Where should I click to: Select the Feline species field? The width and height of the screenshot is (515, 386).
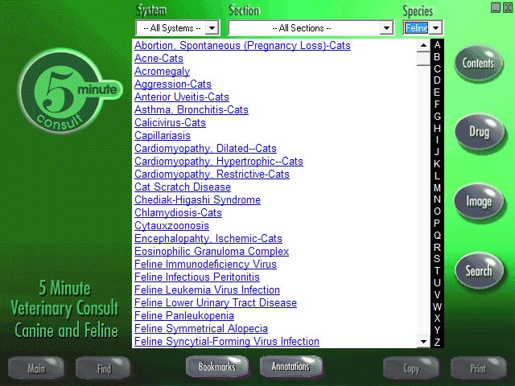[x=417, y=28]
